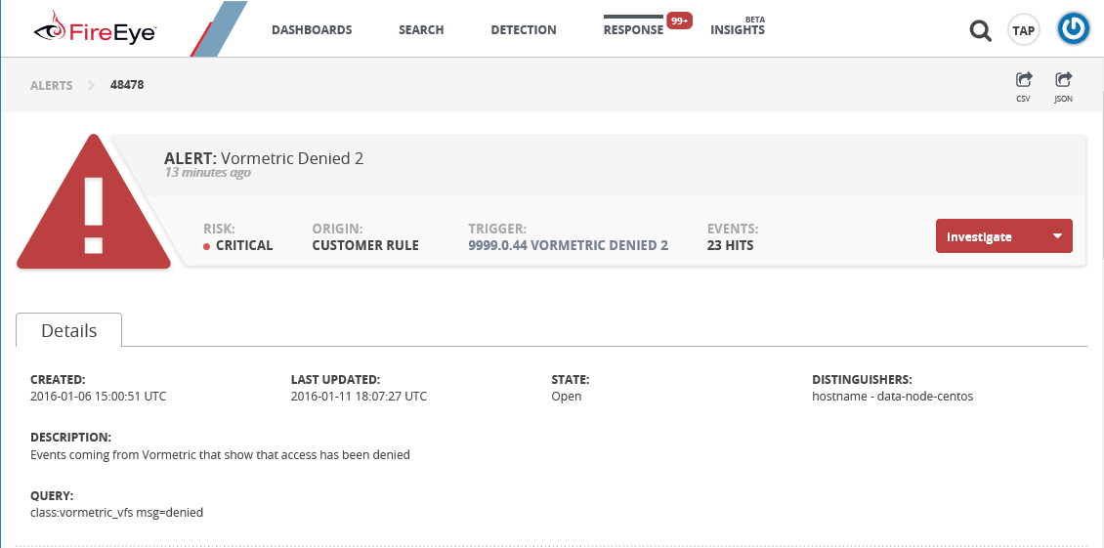Go back to Alerts breadcrumb
This screenshot has width=1104, height=548.
[52, 85]
